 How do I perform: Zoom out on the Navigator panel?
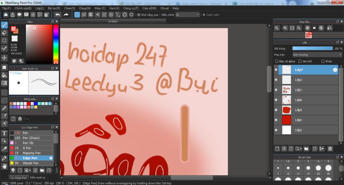click(x=299, y=28)
